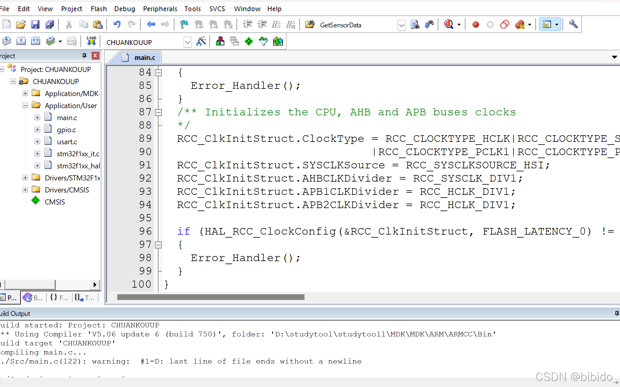Click the Download LOAD icon
This screenshot has height=387, width=620.
(x=91, y=41)
